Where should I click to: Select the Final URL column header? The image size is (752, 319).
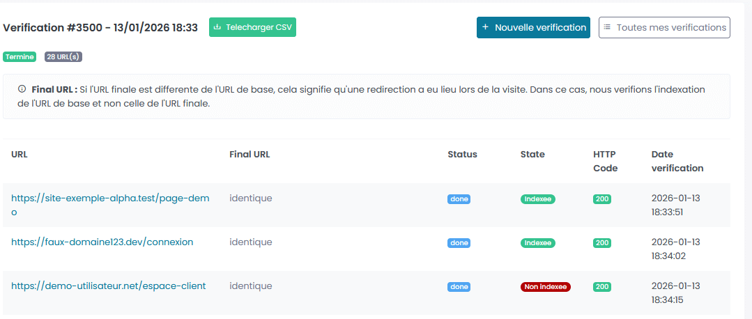tap(249, 155)
